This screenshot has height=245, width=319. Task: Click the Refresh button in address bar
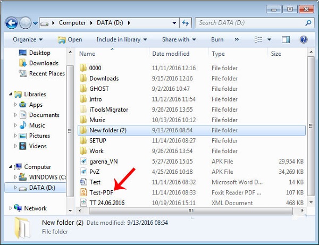[186, 23]
